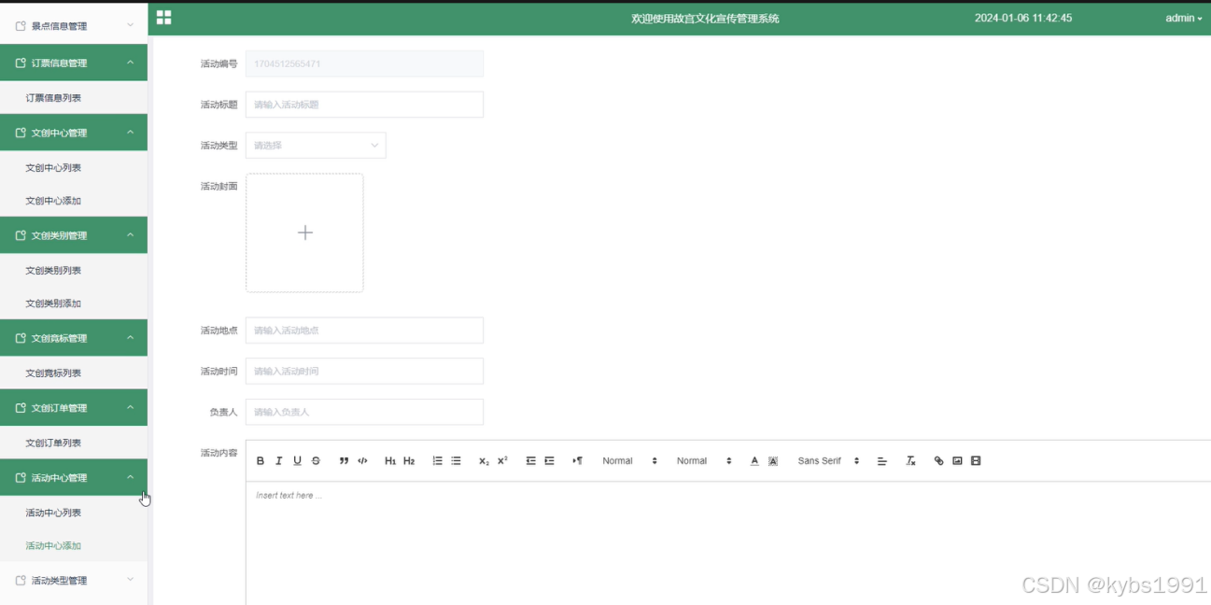The width and height of the screenshot is (1211, 605).
Task: Focus the 活动标题 input field
Action: coord(364,105)
